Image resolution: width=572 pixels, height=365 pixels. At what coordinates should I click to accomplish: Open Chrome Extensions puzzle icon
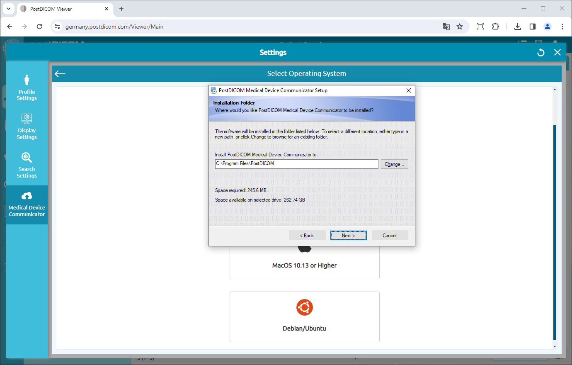(495, 27)
